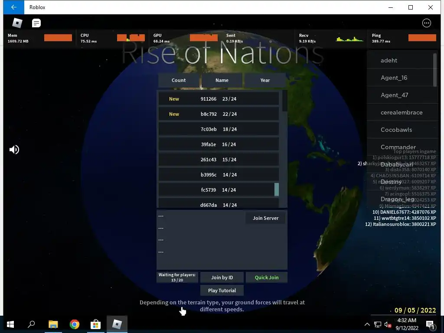Open the three-dots options menu

coord(427,23)
